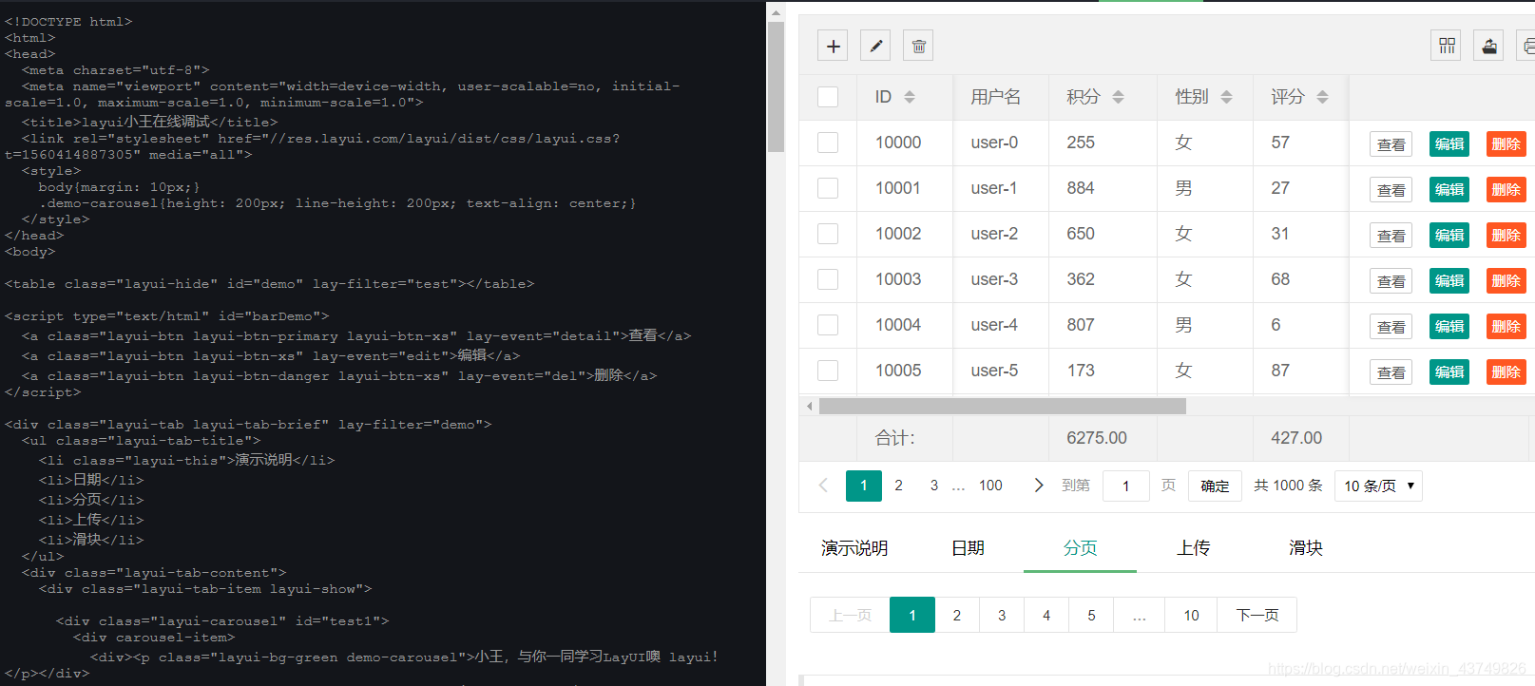
Task: Click 删除 for user-3
Action: (1506, 281)
